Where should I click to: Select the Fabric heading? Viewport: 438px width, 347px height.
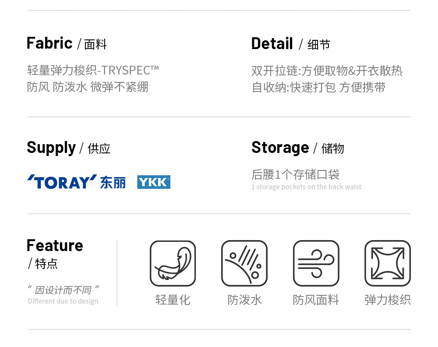point(49,43)
